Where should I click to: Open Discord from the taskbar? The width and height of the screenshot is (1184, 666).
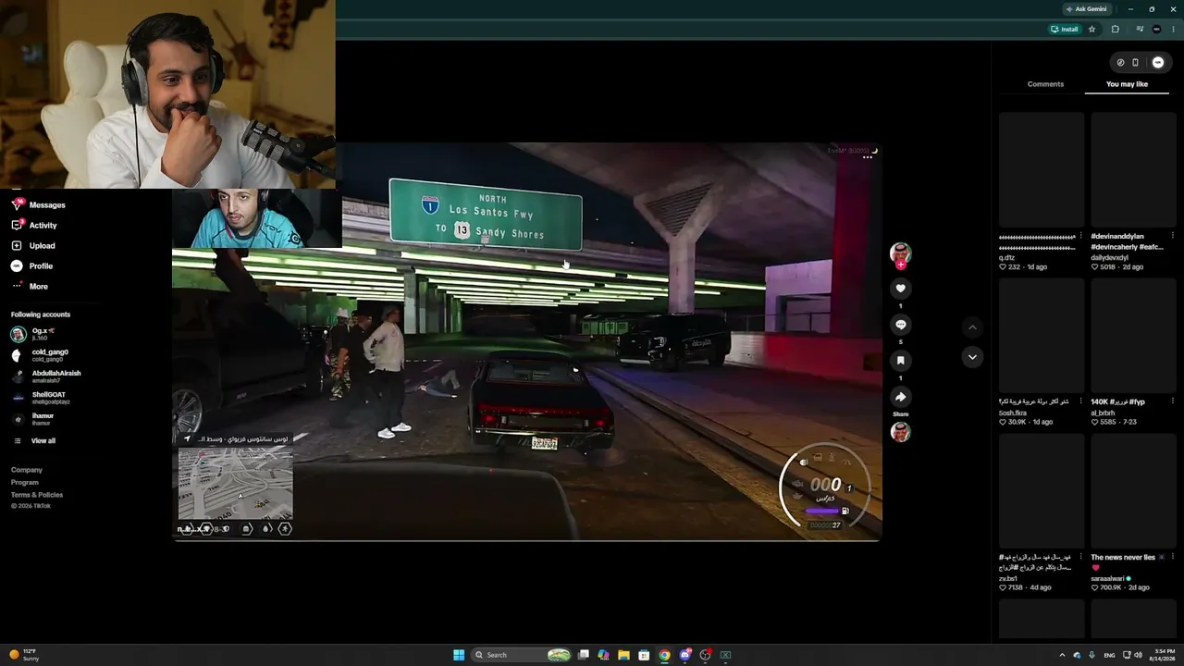coord(684,655)
